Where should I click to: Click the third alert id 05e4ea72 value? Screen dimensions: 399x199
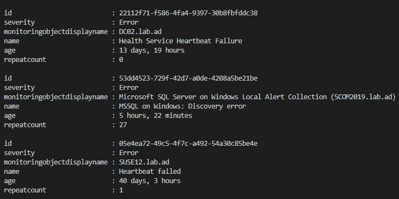(x=188, y=144)
